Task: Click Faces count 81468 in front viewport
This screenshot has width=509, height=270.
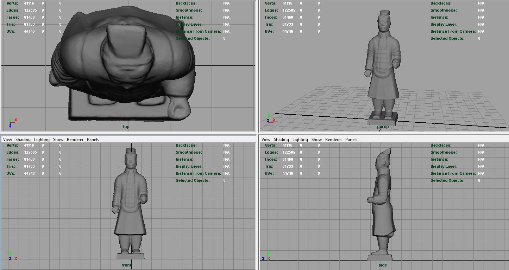Action: pos(29,159)
